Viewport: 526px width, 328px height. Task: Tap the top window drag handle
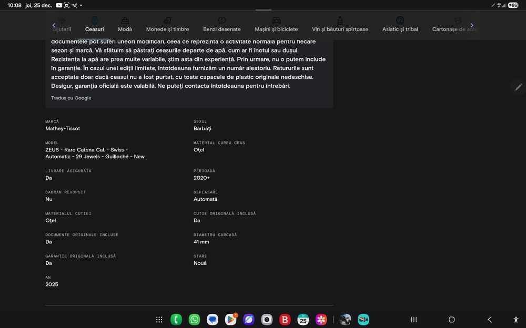[x=264, y=10]
